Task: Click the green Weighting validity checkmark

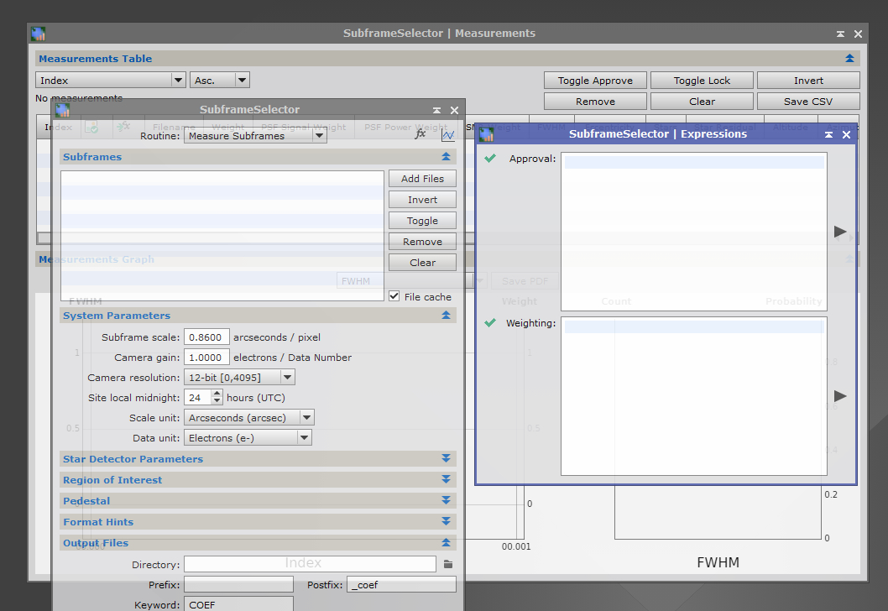Action: [490, 322]
